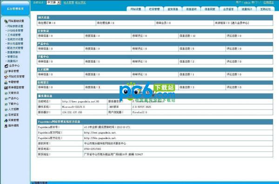The image size is (279, 184).
Task: Open the third tab 签发信息
Action: [x=173, y=9]
